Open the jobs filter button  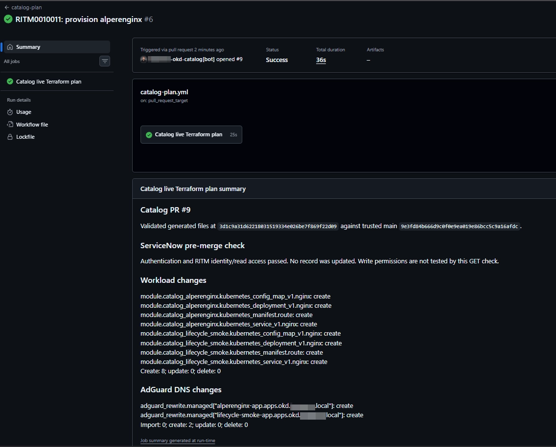click(105, 61)
